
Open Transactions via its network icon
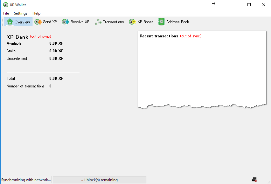pyautogui.click(x=98, y=22)
